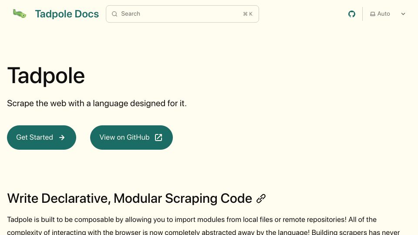
Task: Copy anchor link icon next to Scraping Code heading
Action: pos(261,198)
